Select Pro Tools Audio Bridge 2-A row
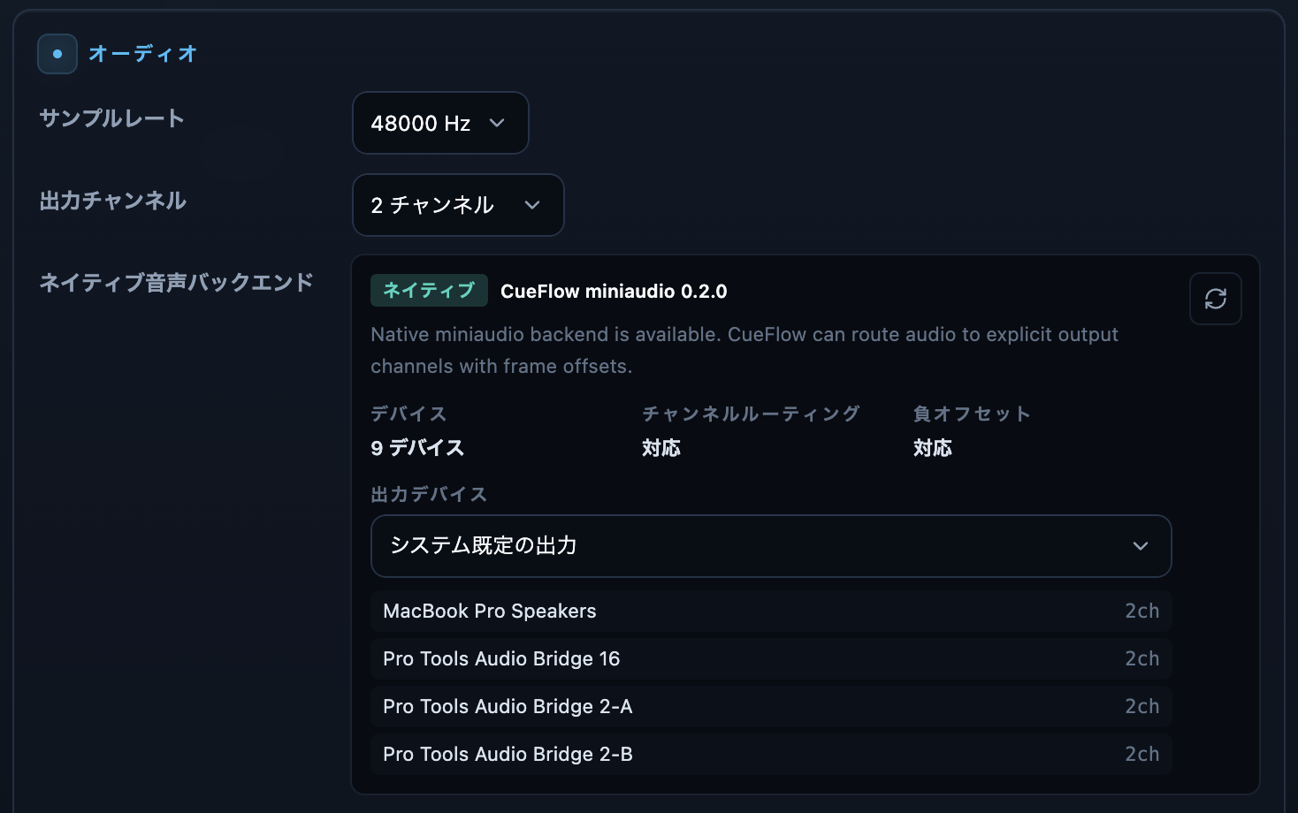The height and width of the screenshot is (813, 1298). tap(771, 706)
